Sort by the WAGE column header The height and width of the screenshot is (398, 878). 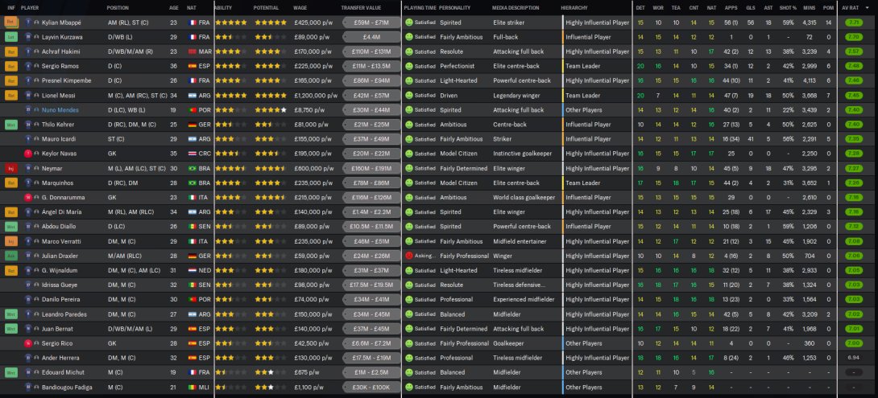pos(300,8)
